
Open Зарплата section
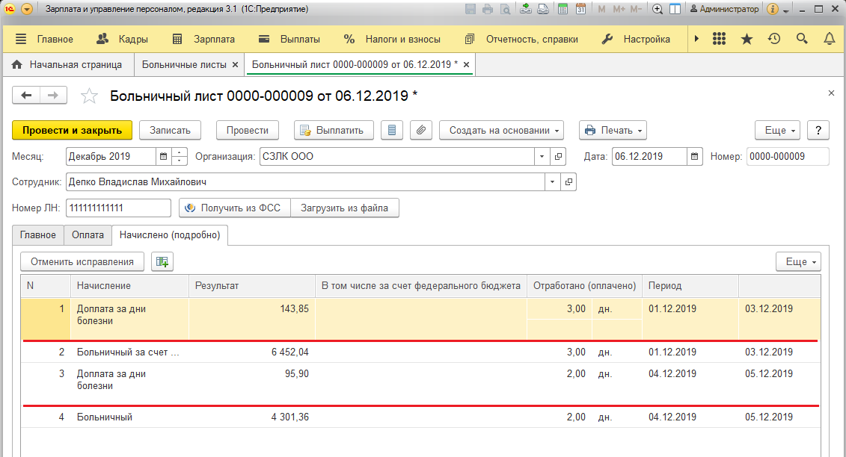point(214,39)
